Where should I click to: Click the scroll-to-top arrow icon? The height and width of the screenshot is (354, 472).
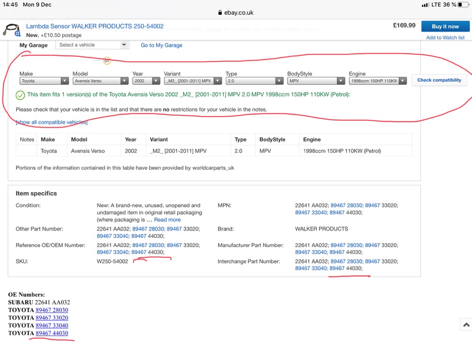(466, 325)
